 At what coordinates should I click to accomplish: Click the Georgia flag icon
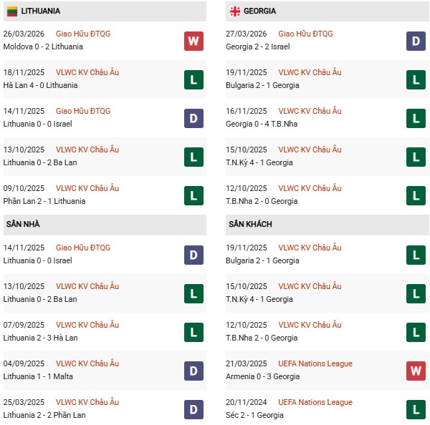point(234,11)
